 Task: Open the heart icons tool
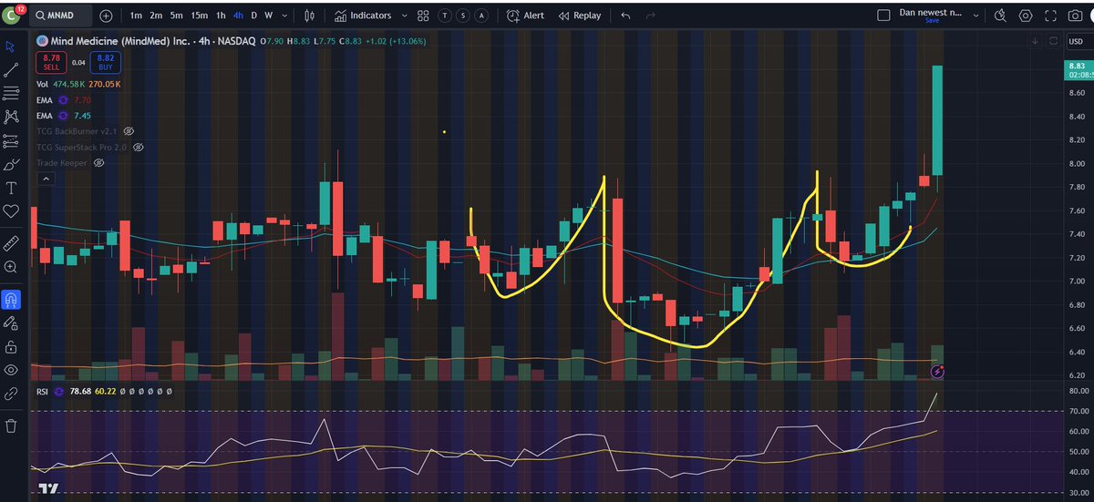click(x=11, y=211)
